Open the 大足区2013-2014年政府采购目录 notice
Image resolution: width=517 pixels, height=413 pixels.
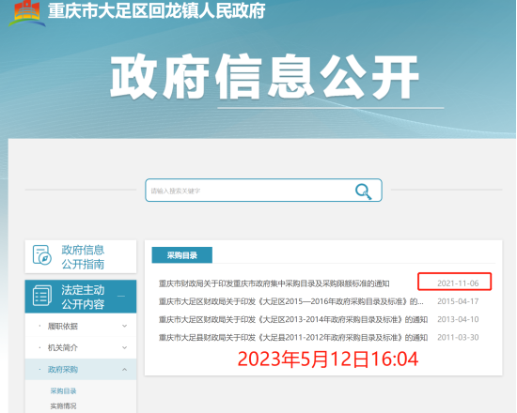(x=293, y=319)
